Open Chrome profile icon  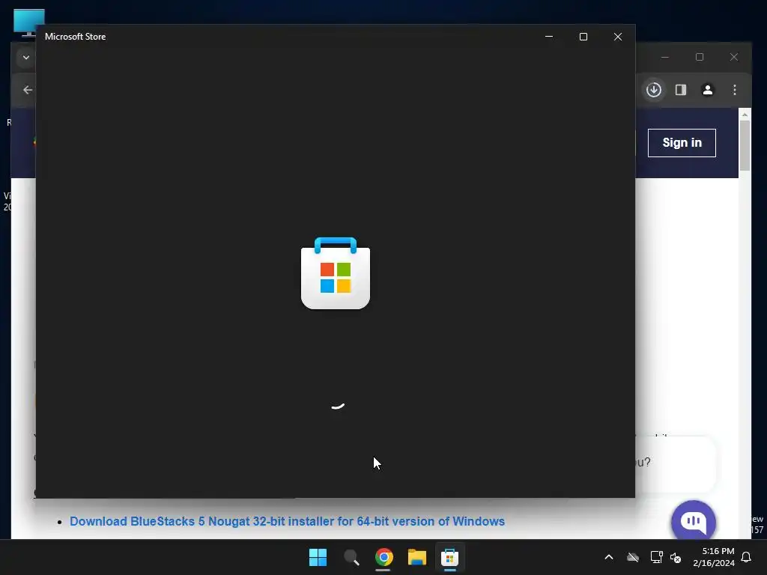708,90
